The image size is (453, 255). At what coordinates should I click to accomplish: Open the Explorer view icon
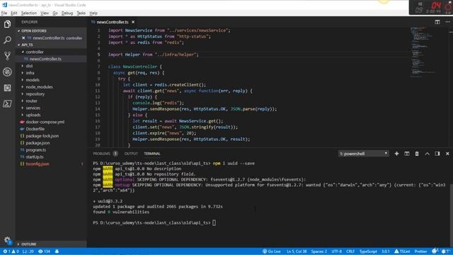click(x=7, y=24)
